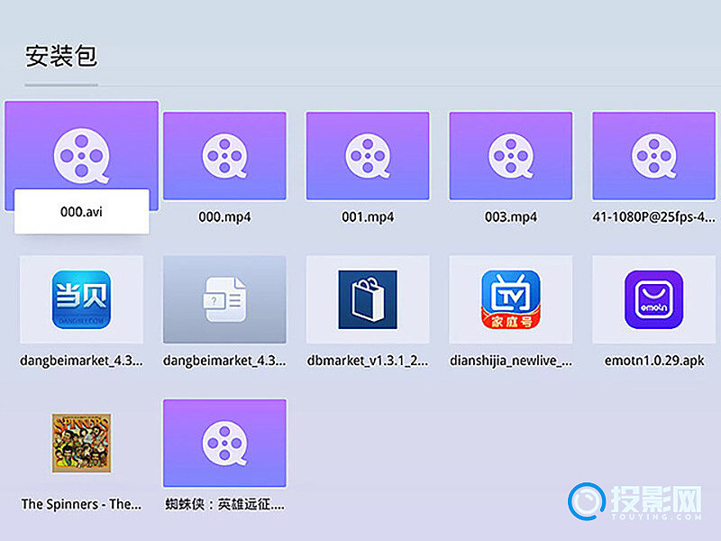
Task: Open the 001.mp4 video icon
Action: (368, 155)
